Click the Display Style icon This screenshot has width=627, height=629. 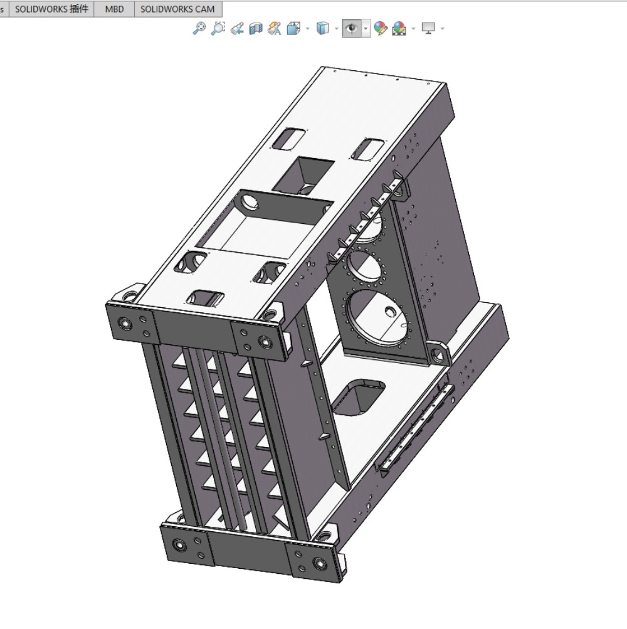(322, 28)
